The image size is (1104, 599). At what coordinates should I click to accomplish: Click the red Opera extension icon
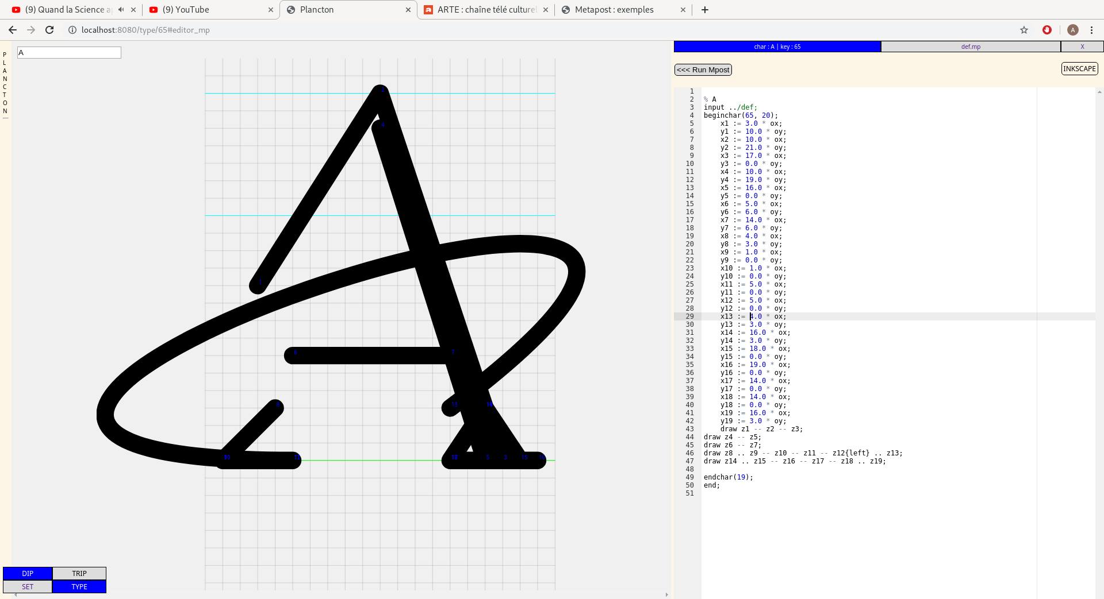pos(1047,30)
